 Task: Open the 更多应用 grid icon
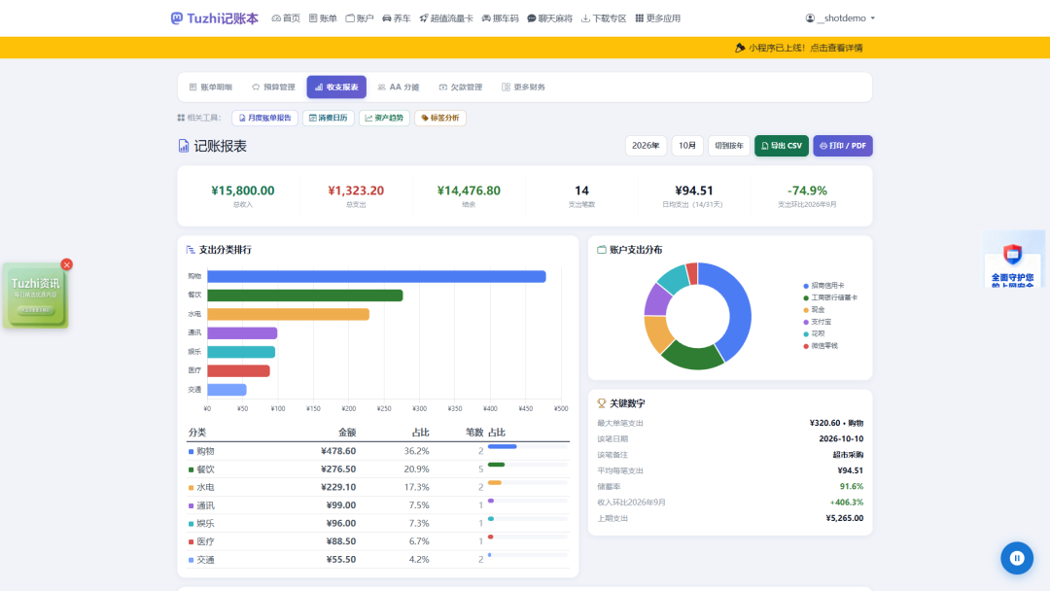pyautogui.click(x=639, y=18)
